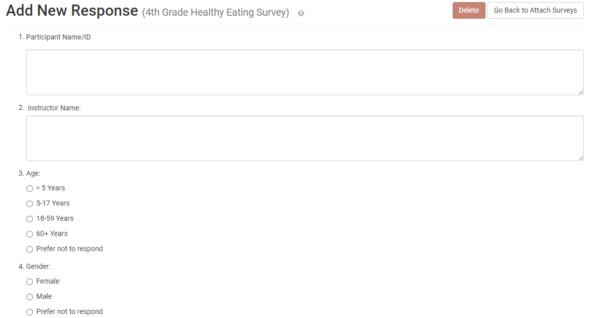This screenshot has width=591, height=318.
Task: Click Go Back to Attach Surveys
Action: (535, 10)
